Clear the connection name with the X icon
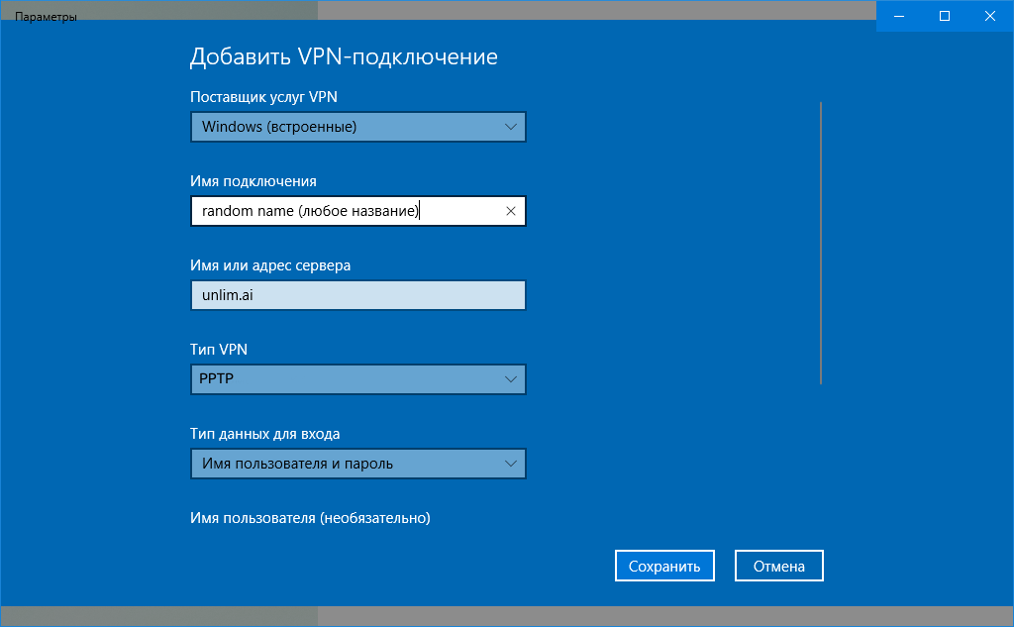The width and height of the screenshot is (1014, 627). pos(511,211)
